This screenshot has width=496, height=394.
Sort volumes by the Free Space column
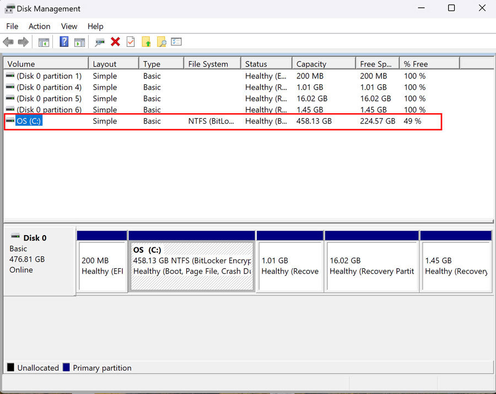pos(377,63)
